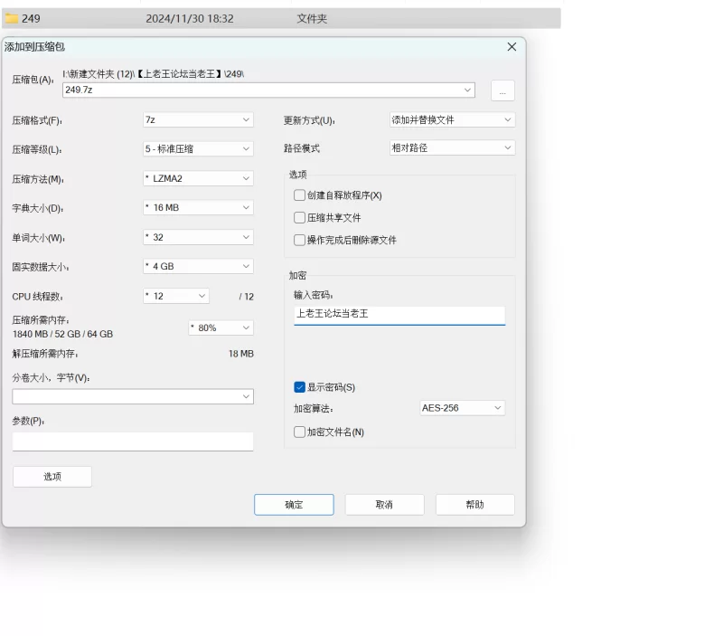Enable 创建自释放程序(X) checkbox
This screenshot has height=636, width=723.
tap(299, 195)
